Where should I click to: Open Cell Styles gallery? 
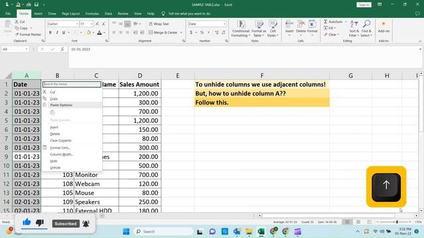click(x=272, y=28)
